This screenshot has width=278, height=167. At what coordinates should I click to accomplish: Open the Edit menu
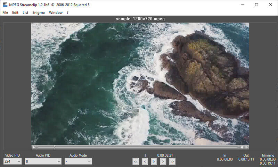[15, 12]
